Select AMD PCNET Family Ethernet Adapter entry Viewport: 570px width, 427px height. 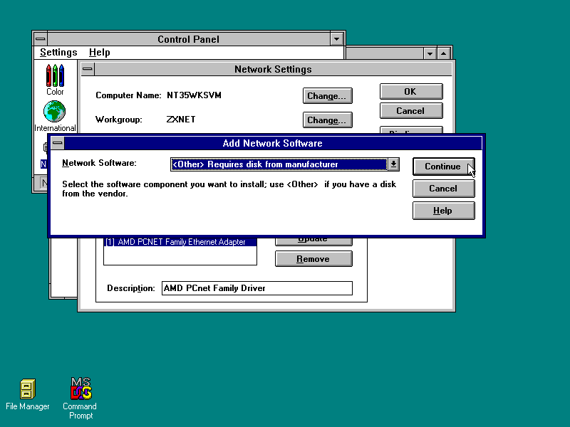[x=180, y=242]
